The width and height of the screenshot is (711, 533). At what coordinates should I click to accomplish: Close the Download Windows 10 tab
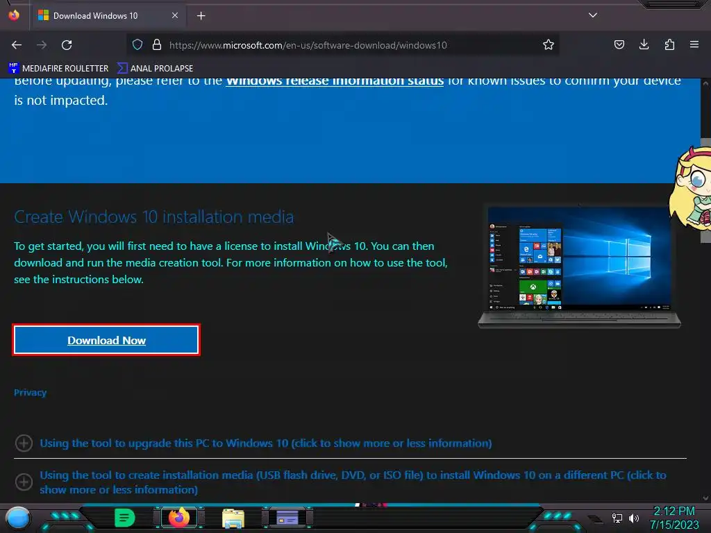175,15
